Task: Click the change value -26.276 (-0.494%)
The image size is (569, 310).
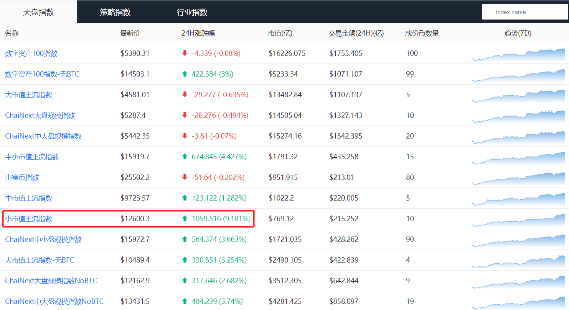Action: click(x=220, y=116)
